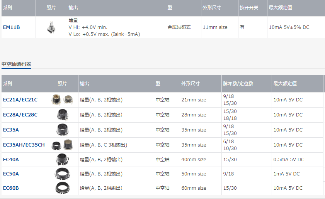Screen dimensions: 325x199
Task: Click the EC40A encoder thumbnail
Action: [62, 159]
